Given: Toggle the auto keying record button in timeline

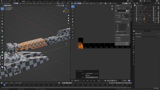Looking at the screenshot, I should (x=59, y=83).
